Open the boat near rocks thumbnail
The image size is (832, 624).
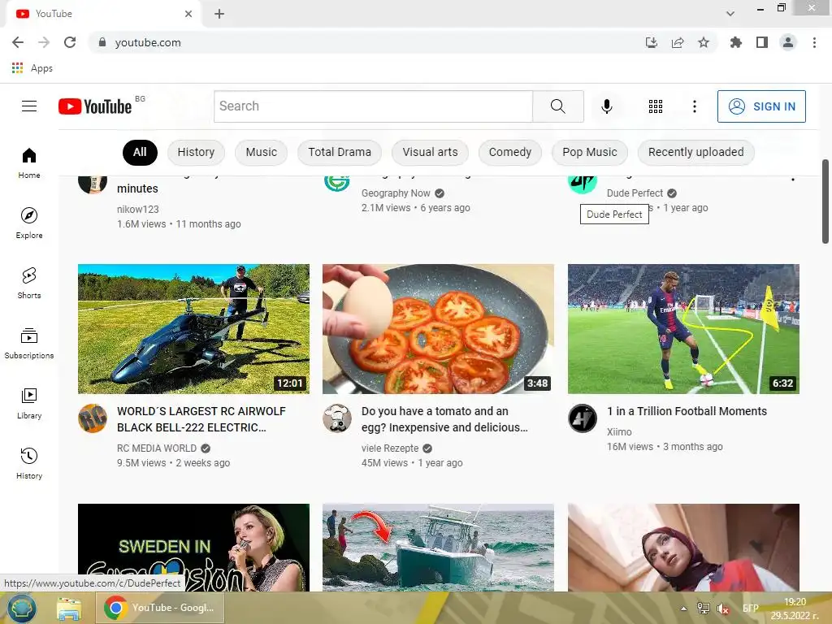coord(438,548)
